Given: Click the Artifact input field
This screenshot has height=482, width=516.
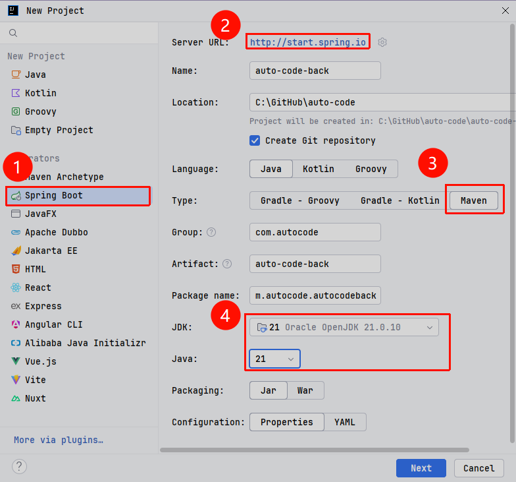Looking at the screenshot, I should [x=315, y=264].
